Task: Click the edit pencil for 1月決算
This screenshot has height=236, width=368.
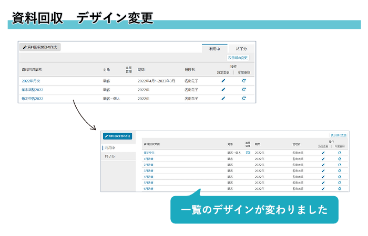Action: [323, 158]
